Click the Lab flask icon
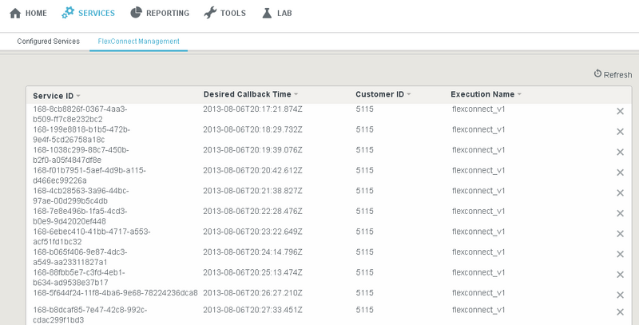This screenshot has width=639, height=325. 267,13
